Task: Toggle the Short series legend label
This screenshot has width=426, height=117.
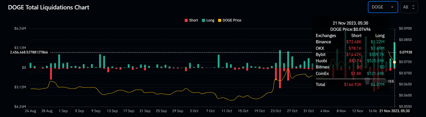Action: 193,20
